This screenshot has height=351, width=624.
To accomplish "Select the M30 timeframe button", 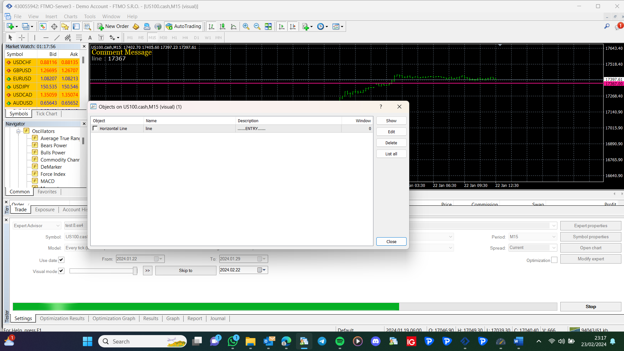I will coord(163,38).
